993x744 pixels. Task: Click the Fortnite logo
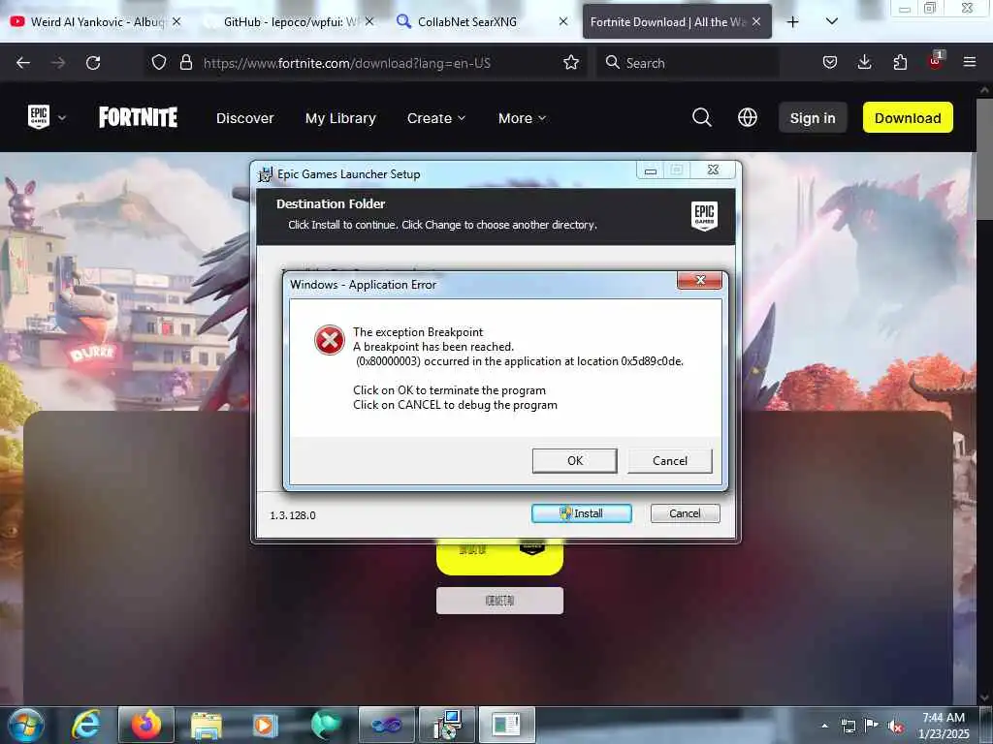coord(138,117)
